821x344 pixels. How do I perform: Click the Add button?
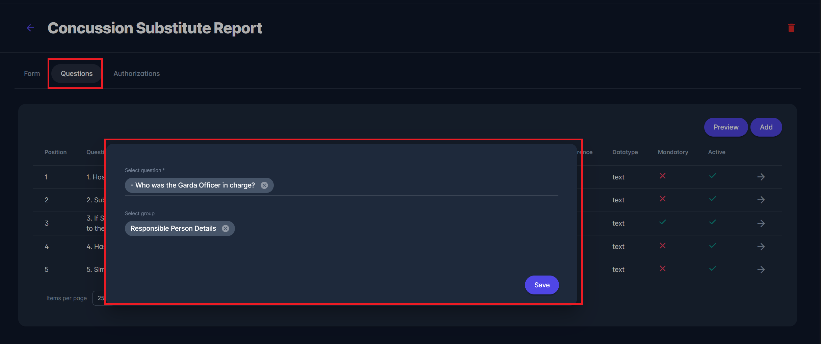click(x=766, y=127)
